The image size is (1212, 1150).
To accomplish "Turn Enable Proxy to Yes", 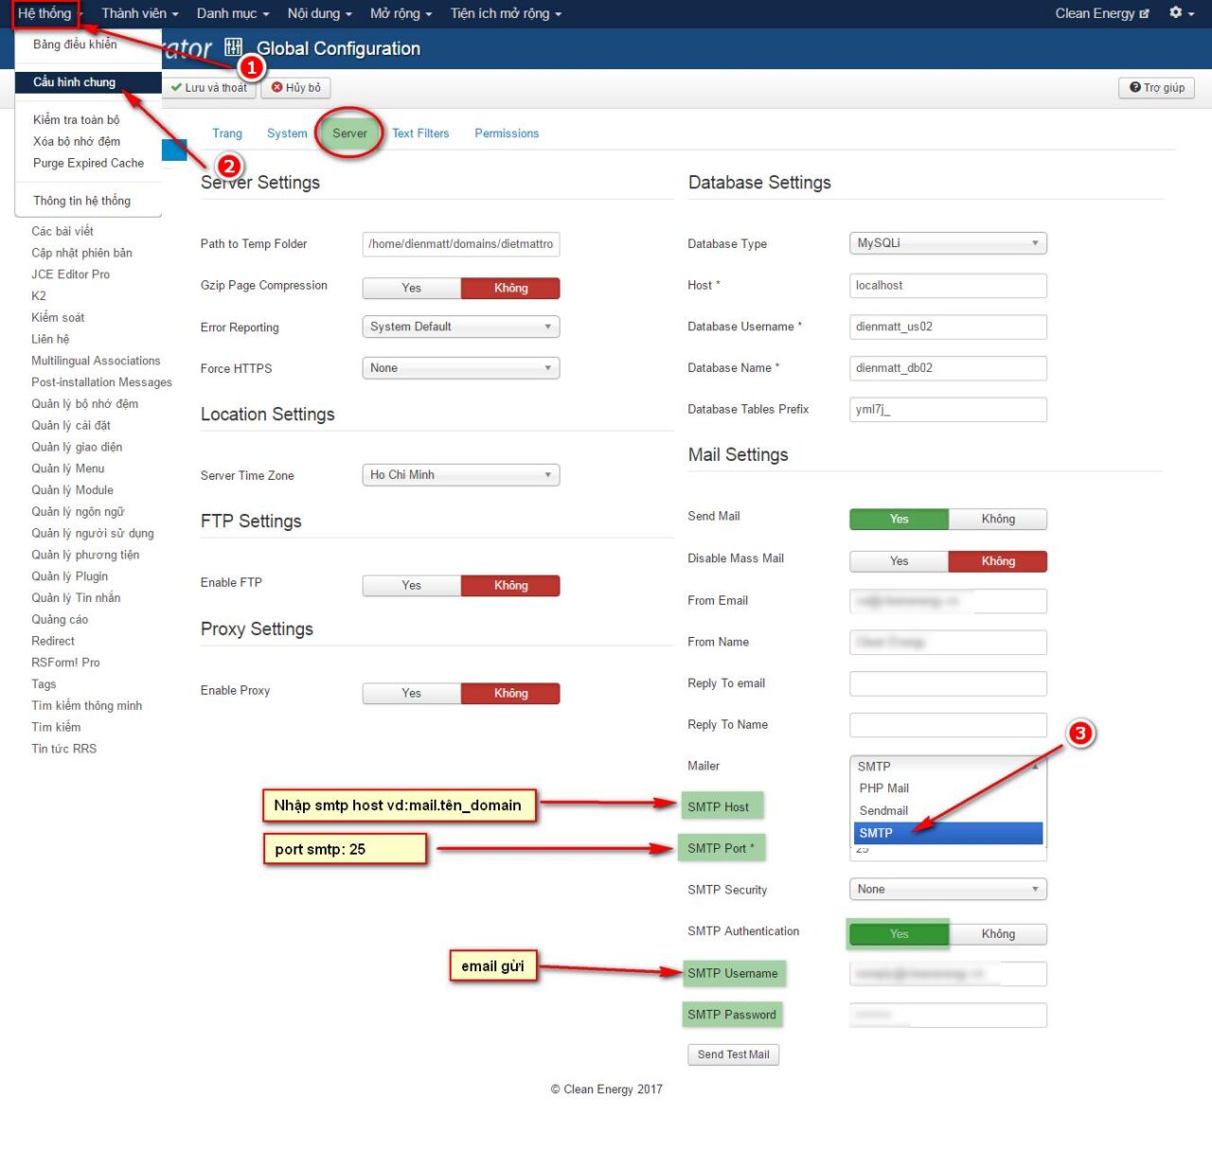I will (412, 694).
